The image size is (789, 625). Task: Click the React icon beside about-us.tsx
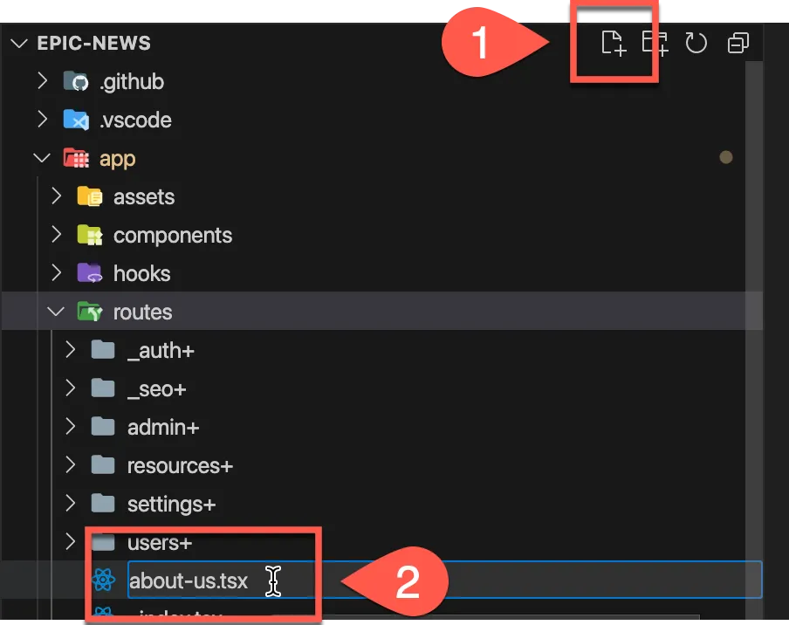click(104, 580)
